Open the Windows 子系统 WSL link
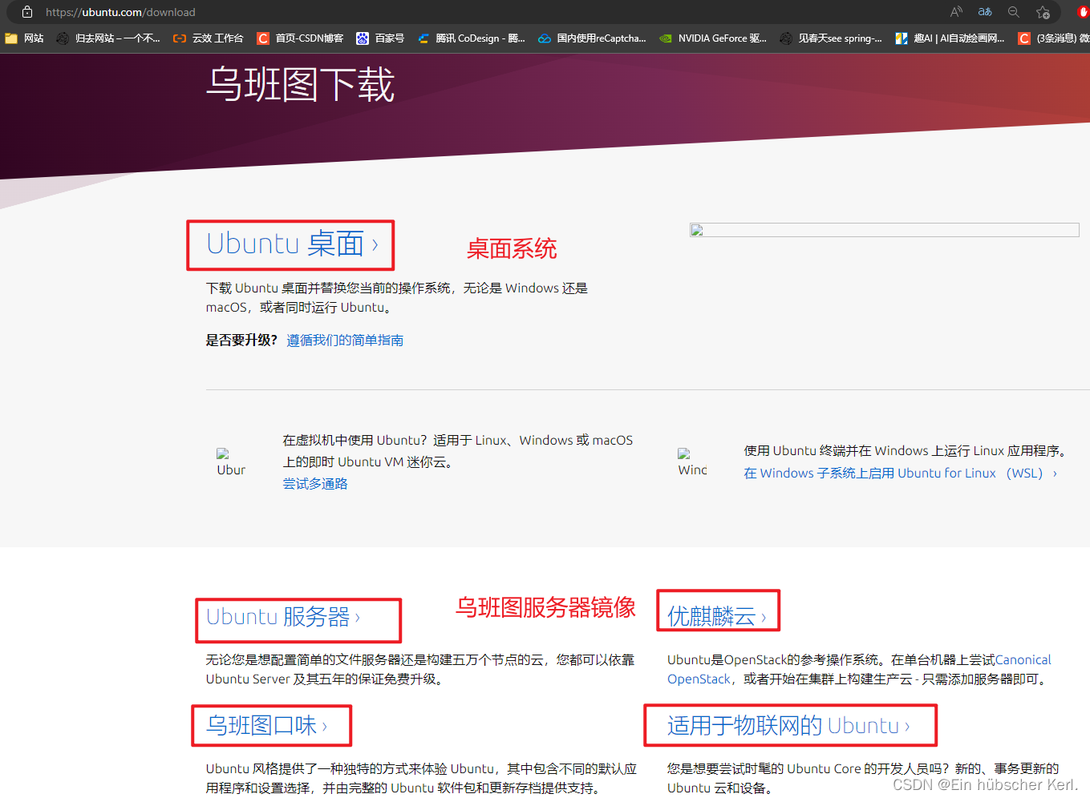Viewport: 1090px width, 798px height. (900, 474)
